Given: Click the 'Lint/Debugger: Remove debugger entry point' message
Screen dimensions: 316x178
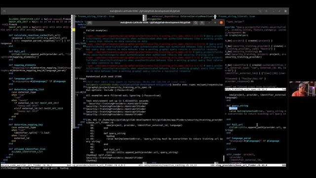Looking at the screenshot, I should tap(36, 168).
